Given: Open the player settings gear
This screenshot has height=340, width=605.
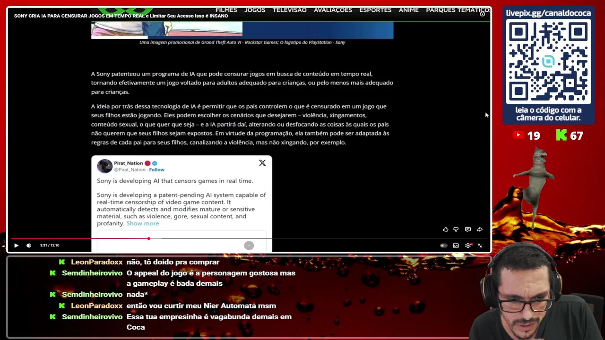Looking at the screenshot, I should coord(468,246).
